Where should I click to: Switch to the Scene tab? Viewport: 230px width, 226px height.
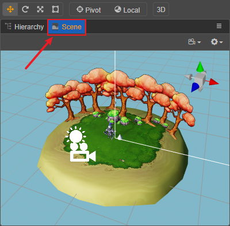[x=67, y=27]
